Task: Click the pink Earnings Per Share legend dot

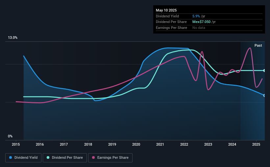Action: point(93,157)
